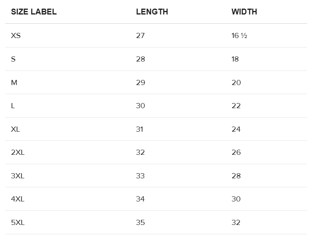
Task: Click the M width value 20
Action: point(236,82)
